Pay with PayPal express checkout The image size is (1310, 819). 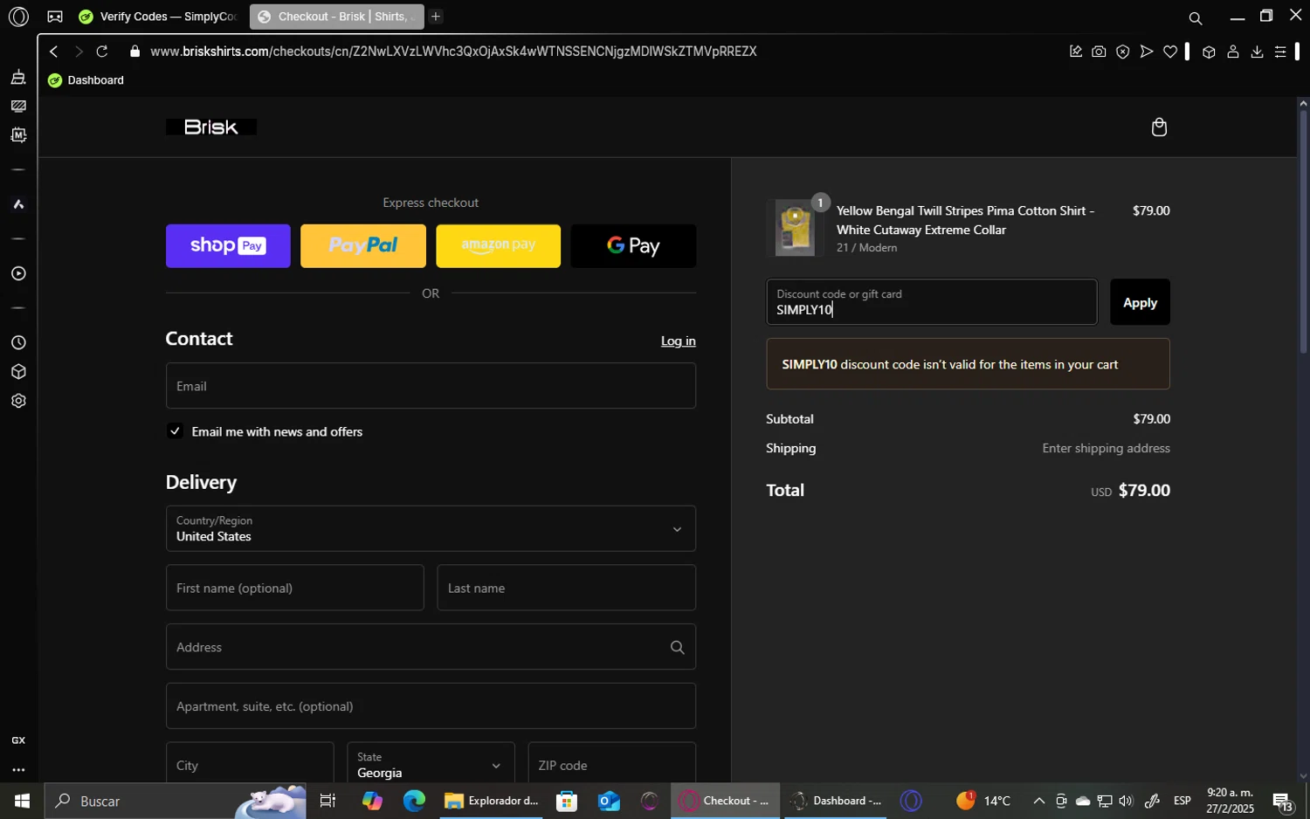coord(363,246)
